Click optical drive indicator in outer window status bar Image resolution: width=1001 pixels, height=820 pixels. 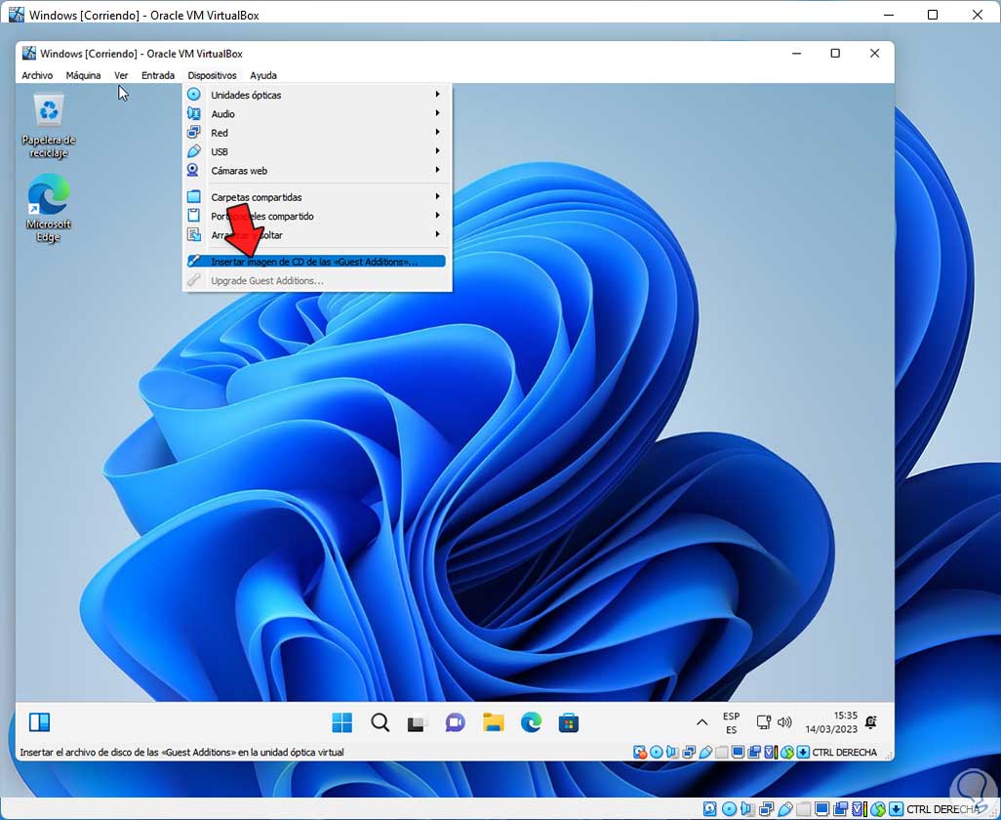pyautogui.click(x=729, y=809)
